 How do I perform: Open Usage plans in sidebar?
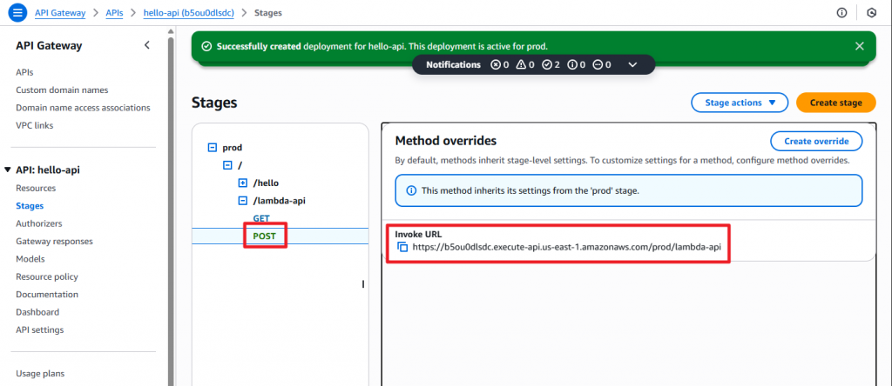tap(40, 374)
